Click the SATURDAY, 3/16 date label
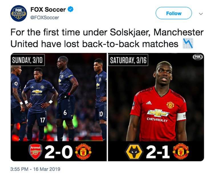 (128, 60)
